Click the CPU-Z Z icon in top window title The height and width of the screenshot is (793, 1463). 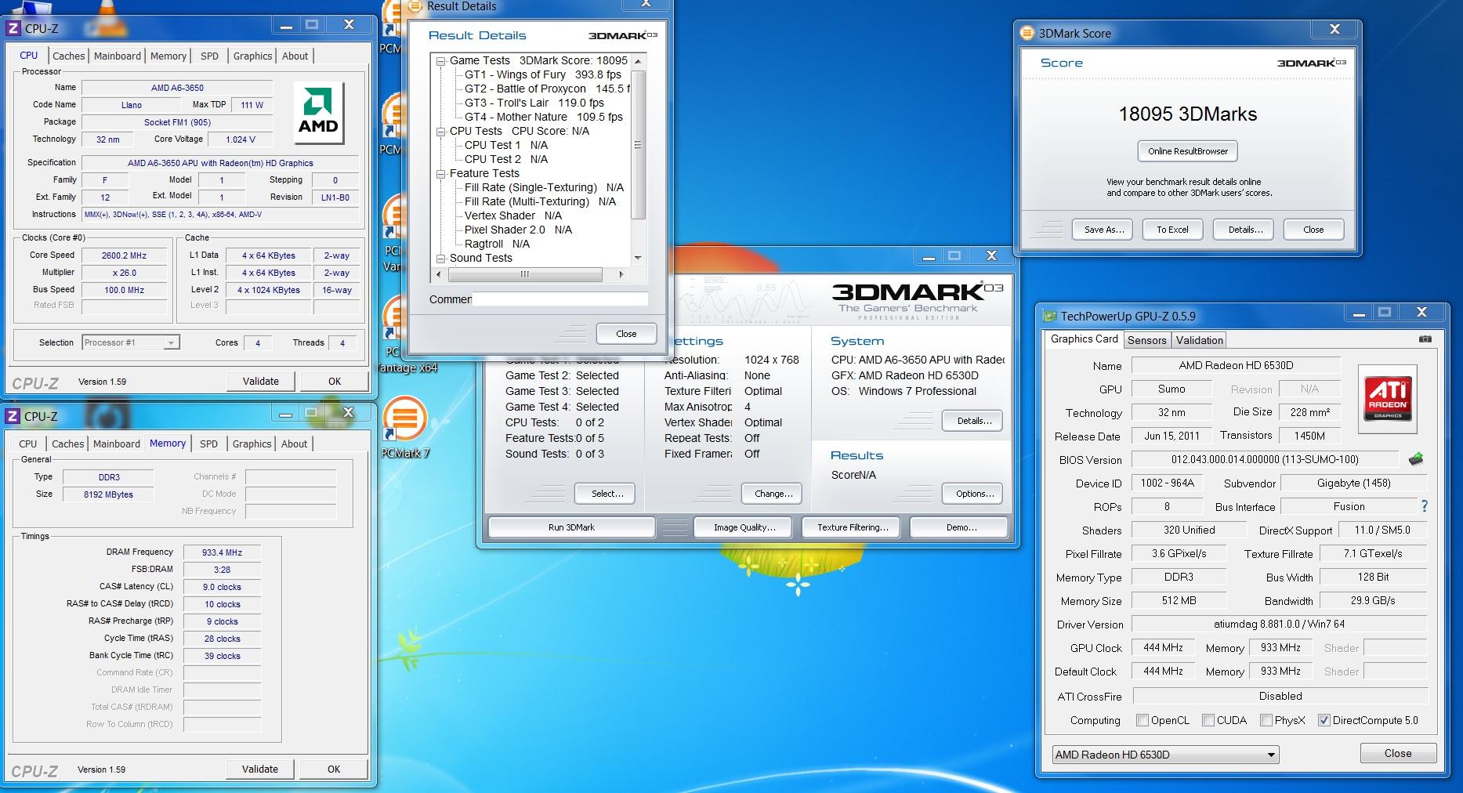[13, 28]
